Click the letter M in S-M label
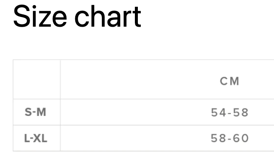The image size is (274, 160). click(x=41, y=112)
